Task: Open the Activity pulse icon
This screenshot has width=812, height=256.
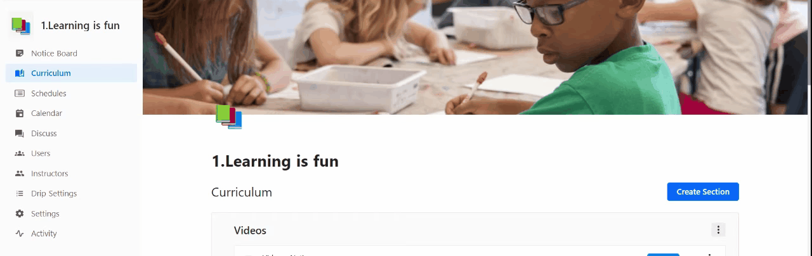Action: click(x=20, y=234)
